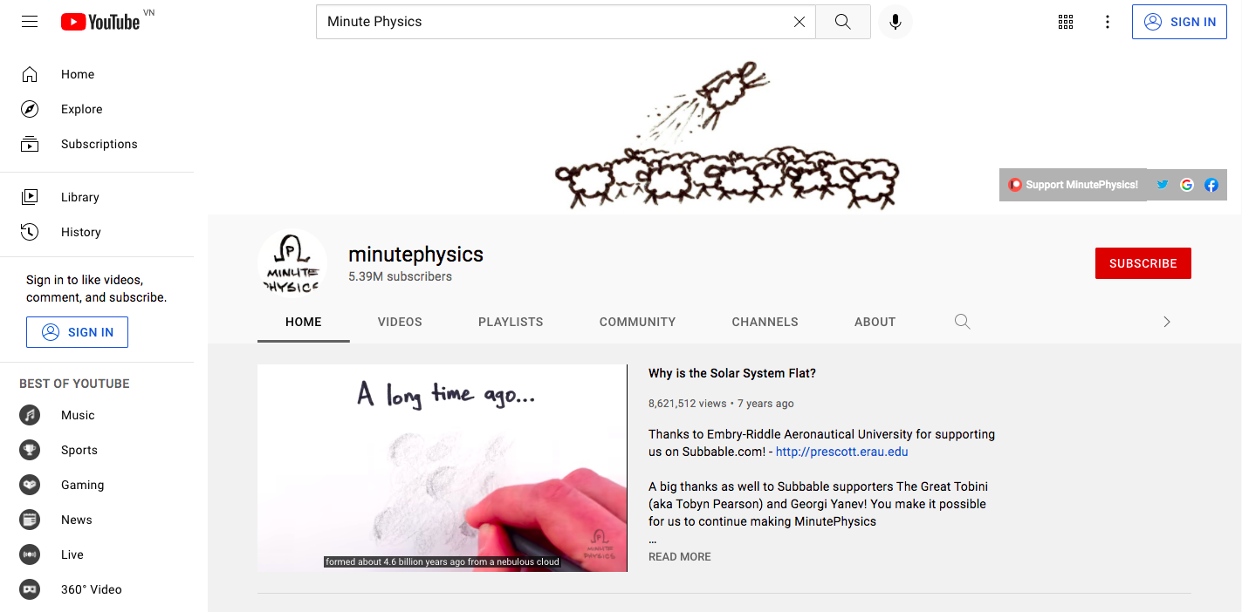This screenshot has height=612, width=1242.
Task: Open the hamburger guide menu
Action: (x=30, y=22)
